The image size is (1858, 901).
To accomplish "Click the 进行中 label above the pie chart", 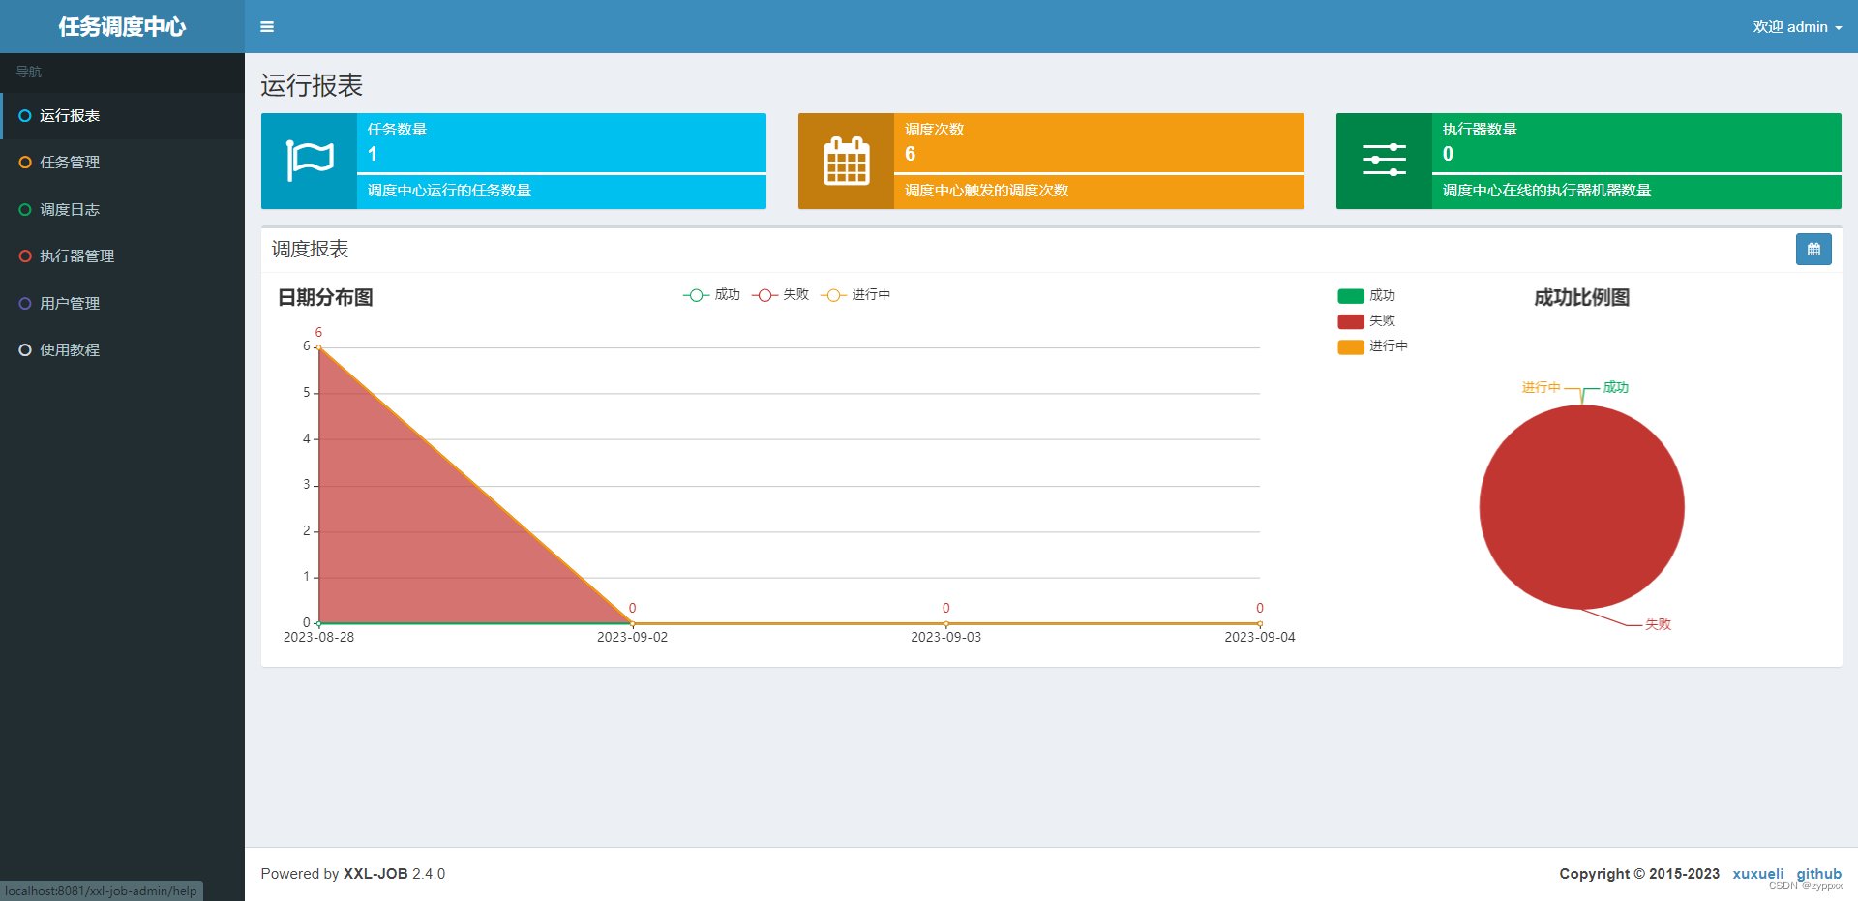I will click(x=1541, y=387).
